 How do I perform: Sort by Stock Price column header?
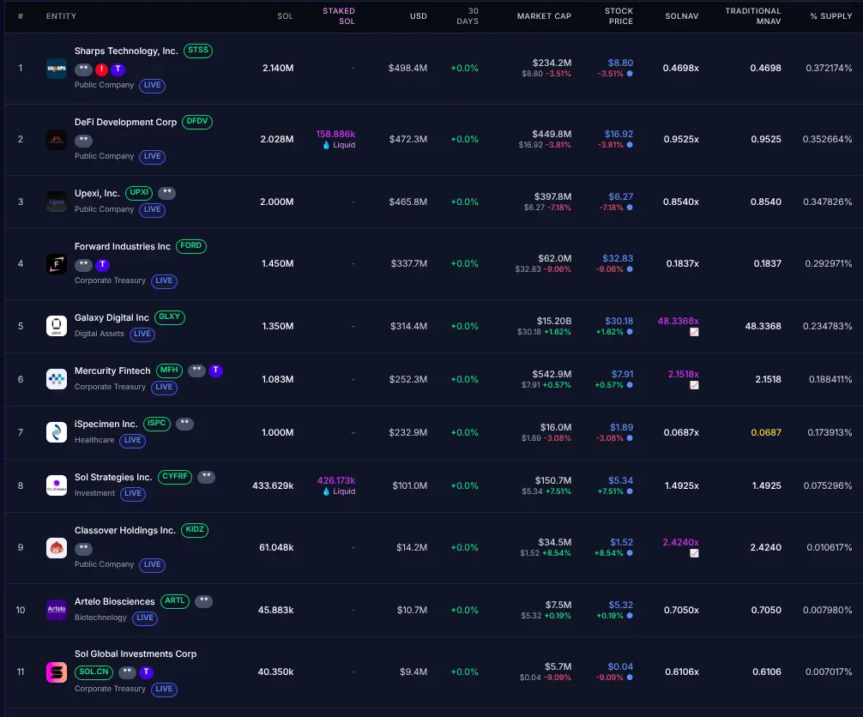(x=619, y=16)
